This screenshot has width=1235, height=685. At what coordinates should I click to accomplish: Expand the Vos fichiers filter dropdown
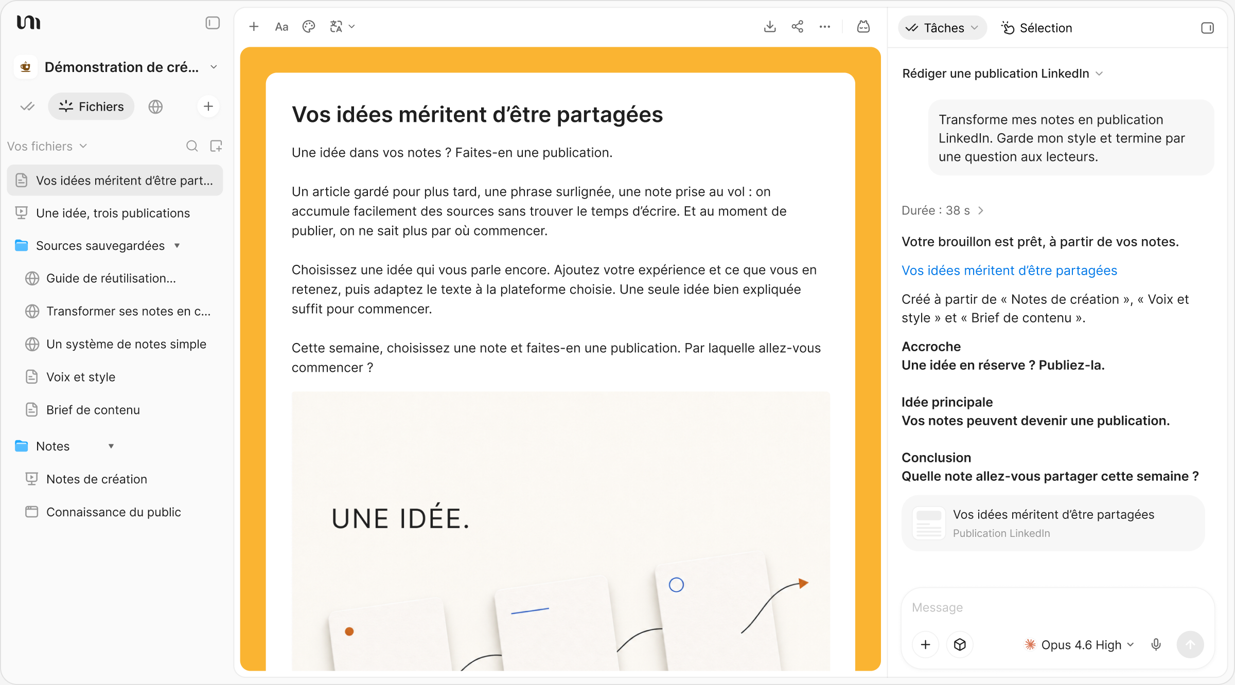point(47,146)
